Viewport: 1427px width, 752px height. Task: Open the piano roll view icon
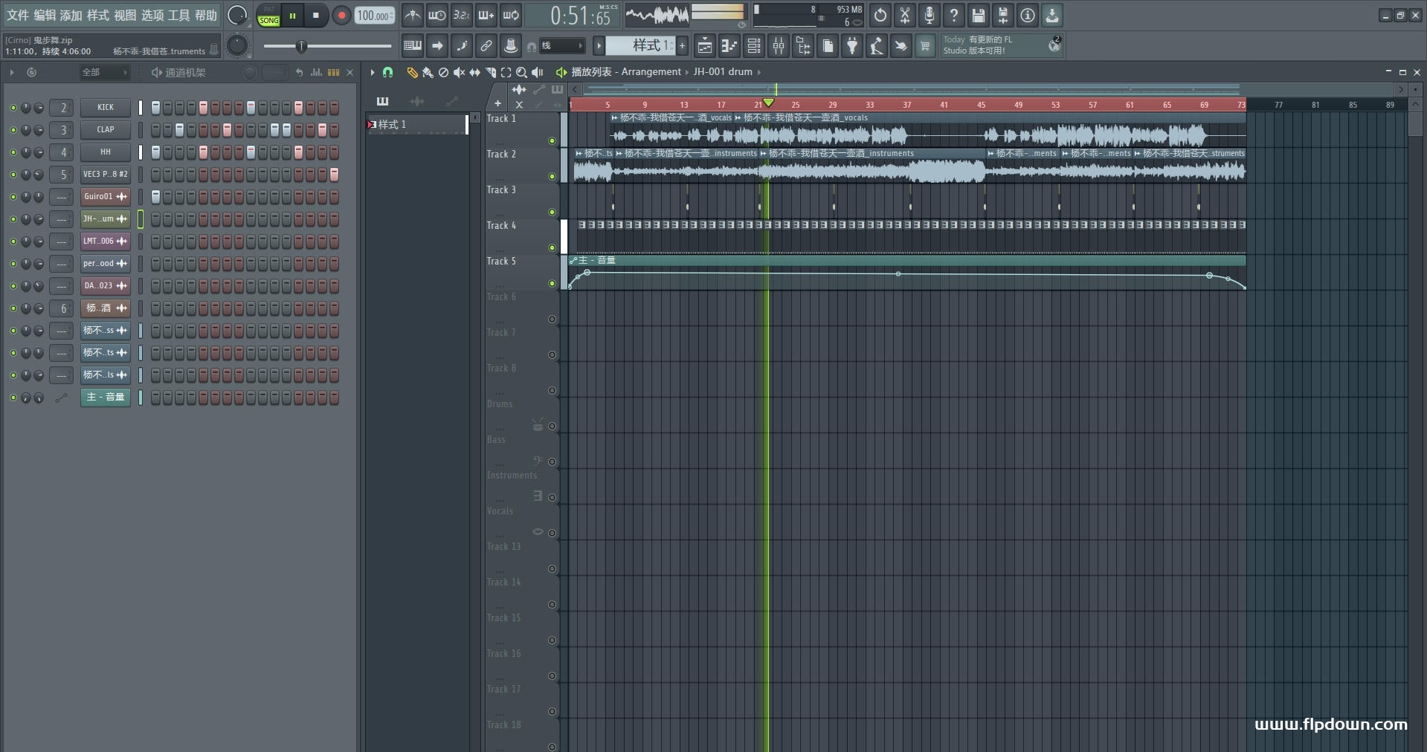(x=729, y=46)
